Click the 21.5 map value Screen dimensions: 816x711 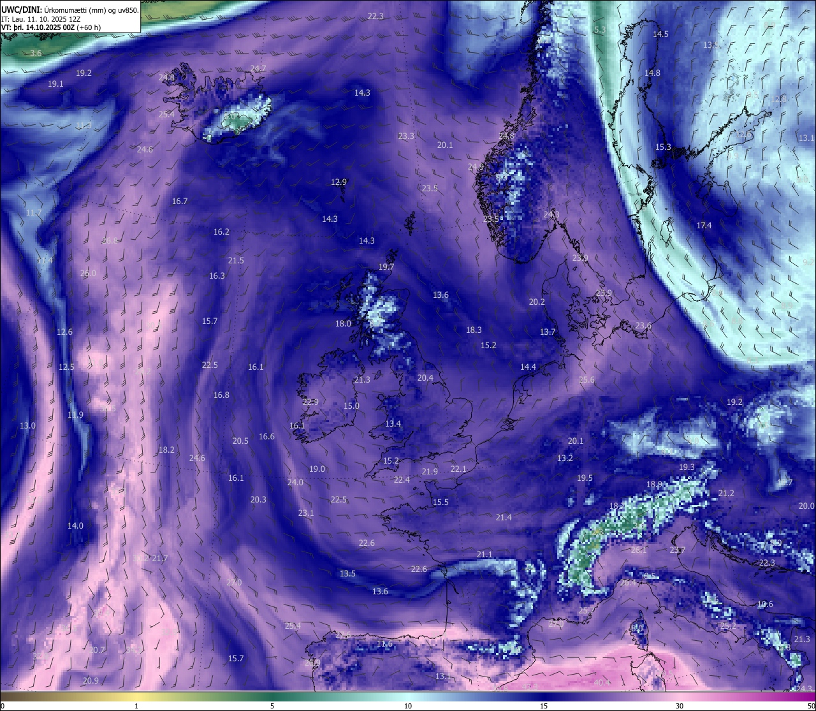point(236,261)
